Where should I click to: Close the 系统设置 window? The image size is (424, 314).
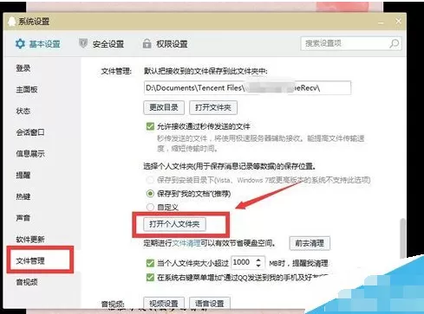(398, 22)
